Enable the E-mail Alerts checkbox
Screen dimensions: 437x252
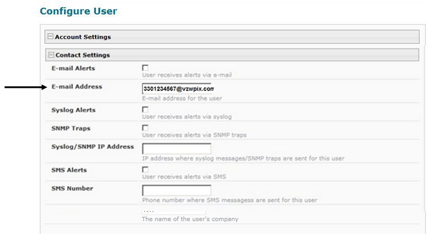pos(145,68)
